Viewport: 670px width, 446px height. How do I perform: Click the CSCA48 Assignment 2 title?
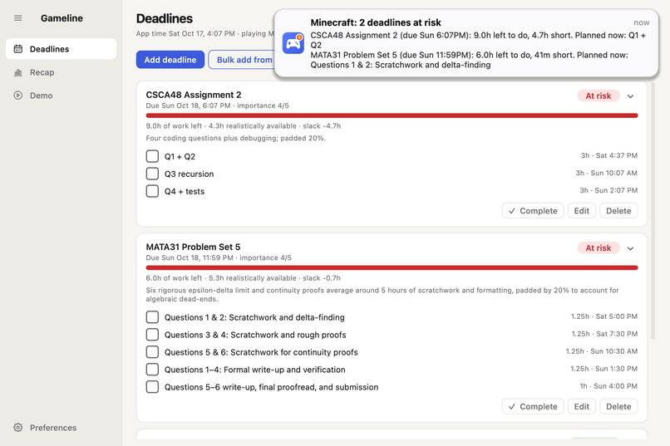point(194,95)
